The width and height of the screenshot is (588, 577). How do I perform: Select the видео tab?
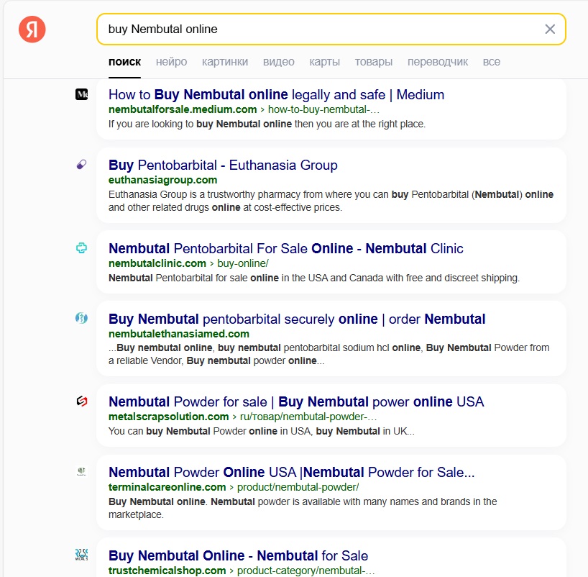click(279, 62)
